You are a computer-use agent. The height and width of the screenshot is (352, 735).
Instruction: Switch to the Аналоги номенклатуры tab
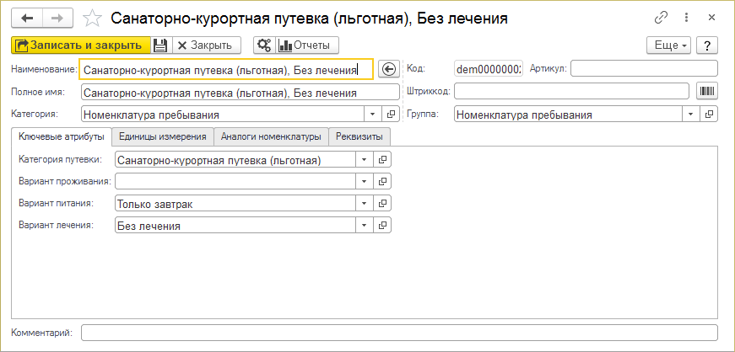(x=271, y=136)
